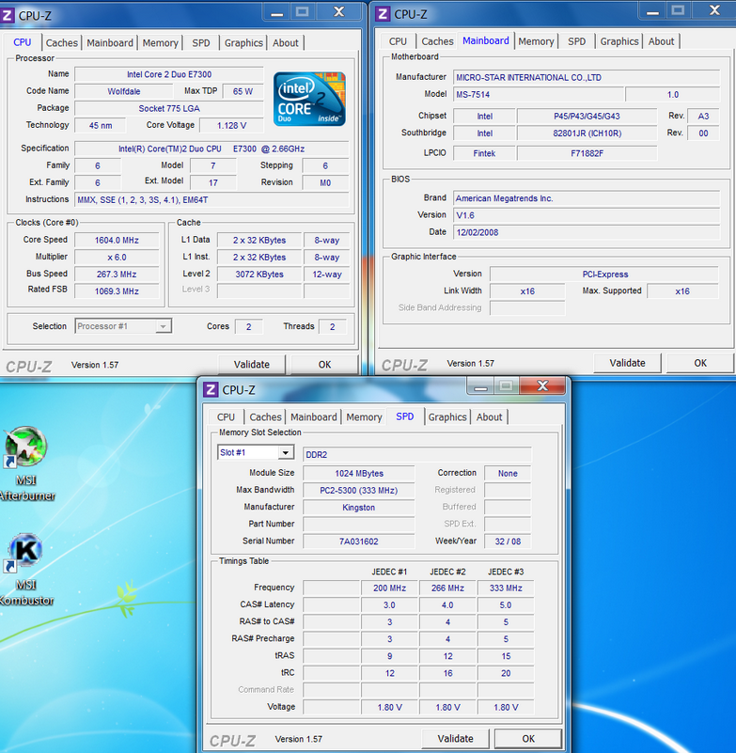Open Mainboard tab in SPD window

point(314,416)
